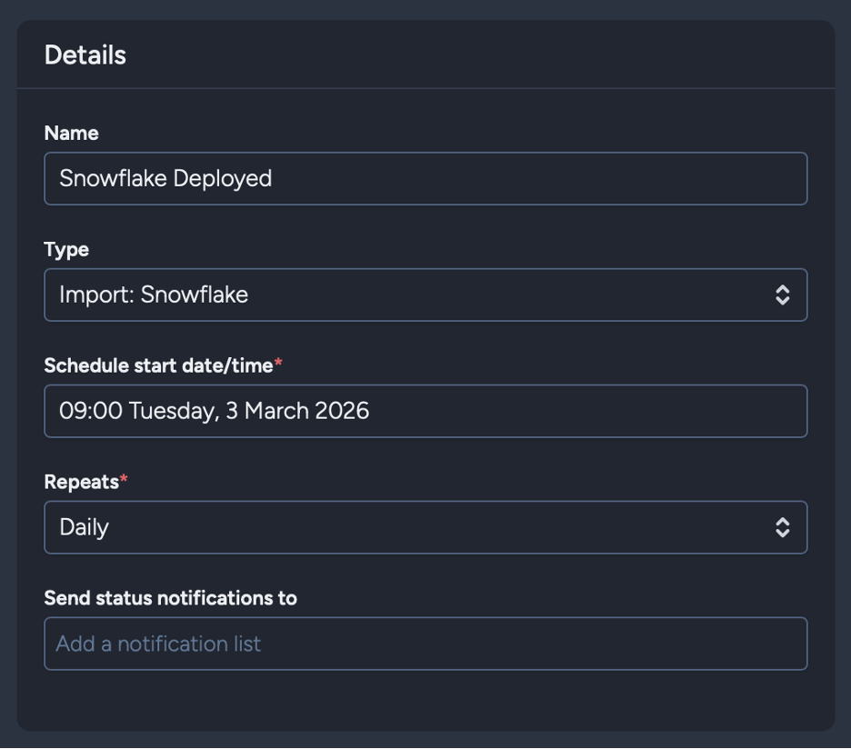Select the Import: Snowflake text in Type
Viewport: 851px width, 749px height.
click(x=154, y=295)
